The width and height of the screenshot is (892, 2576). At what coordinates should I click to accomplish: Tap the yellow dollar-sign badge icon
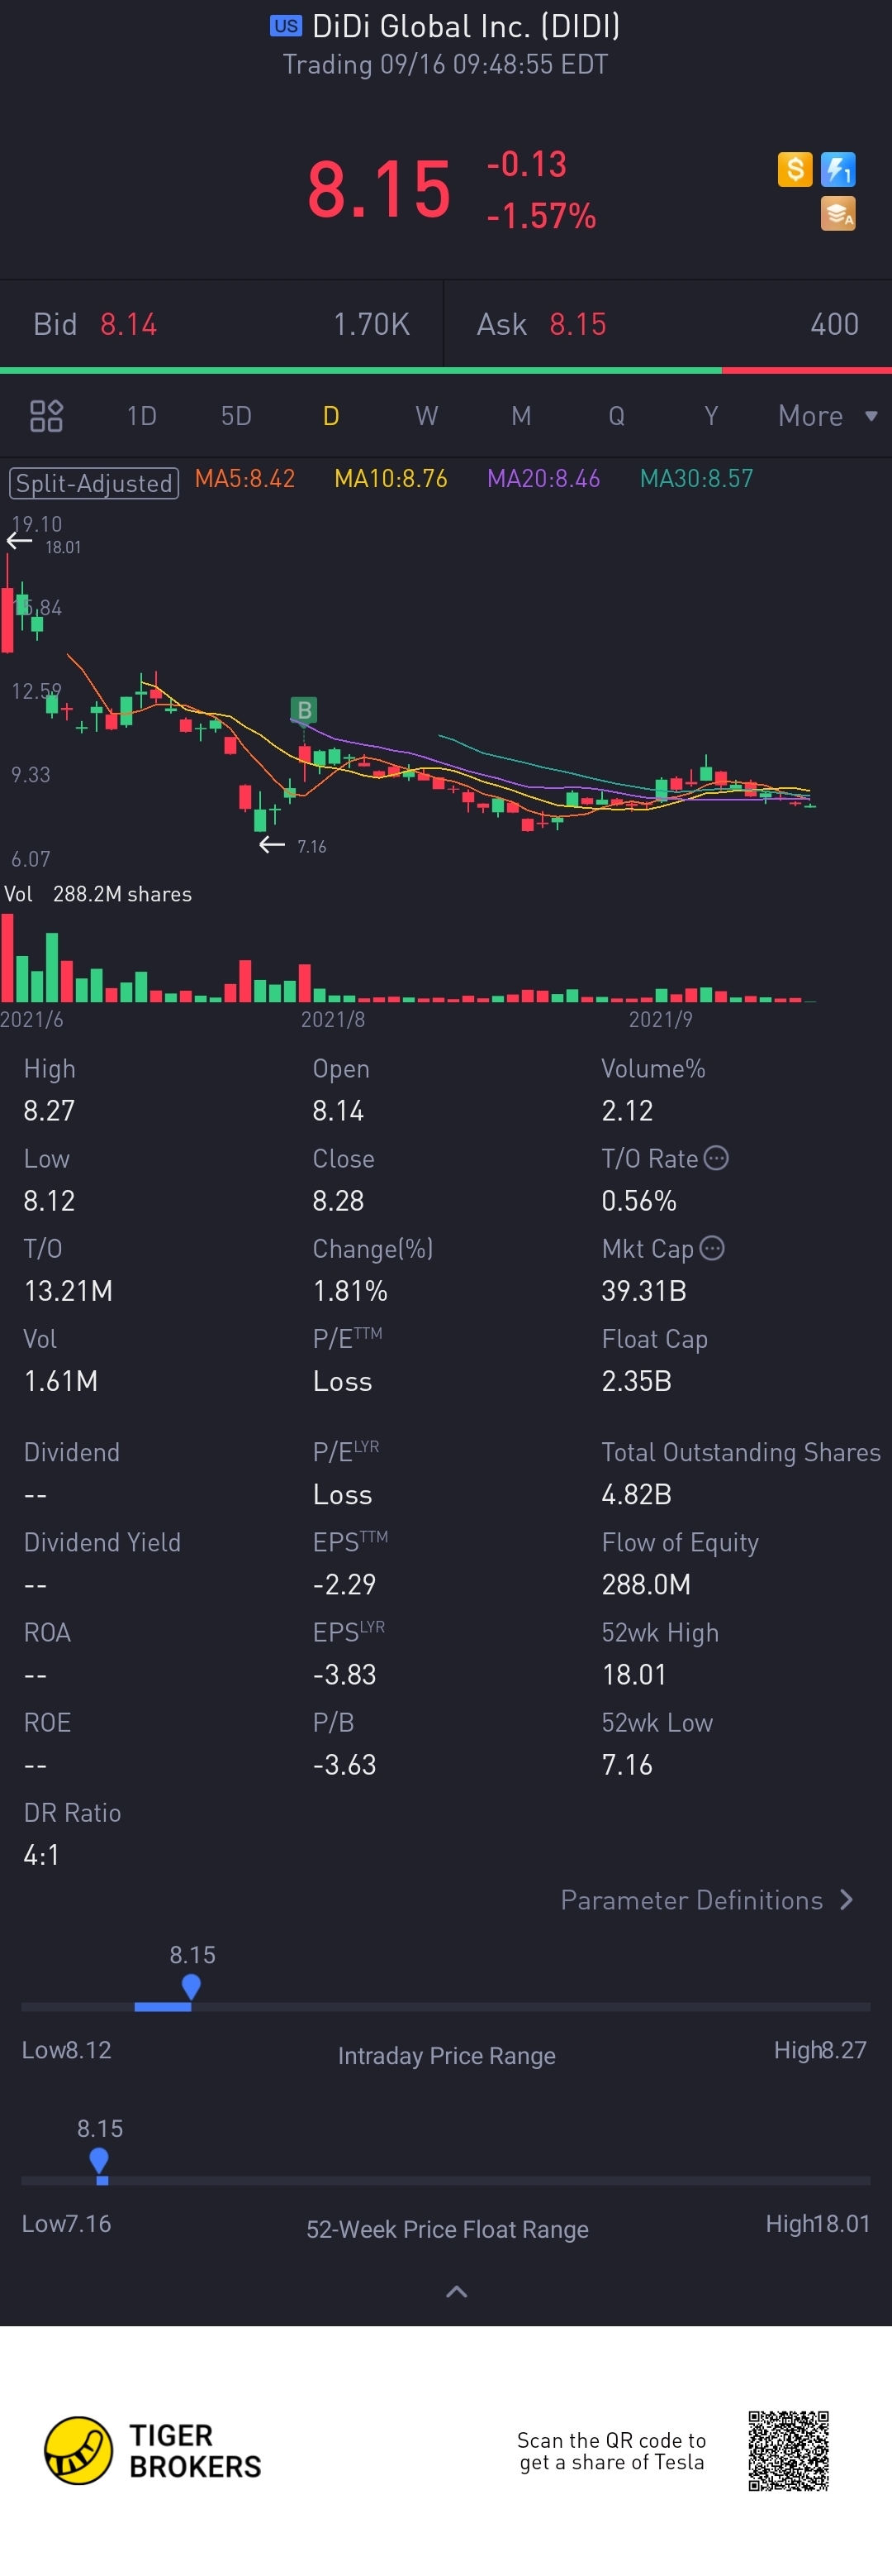(x=794, y=169)
